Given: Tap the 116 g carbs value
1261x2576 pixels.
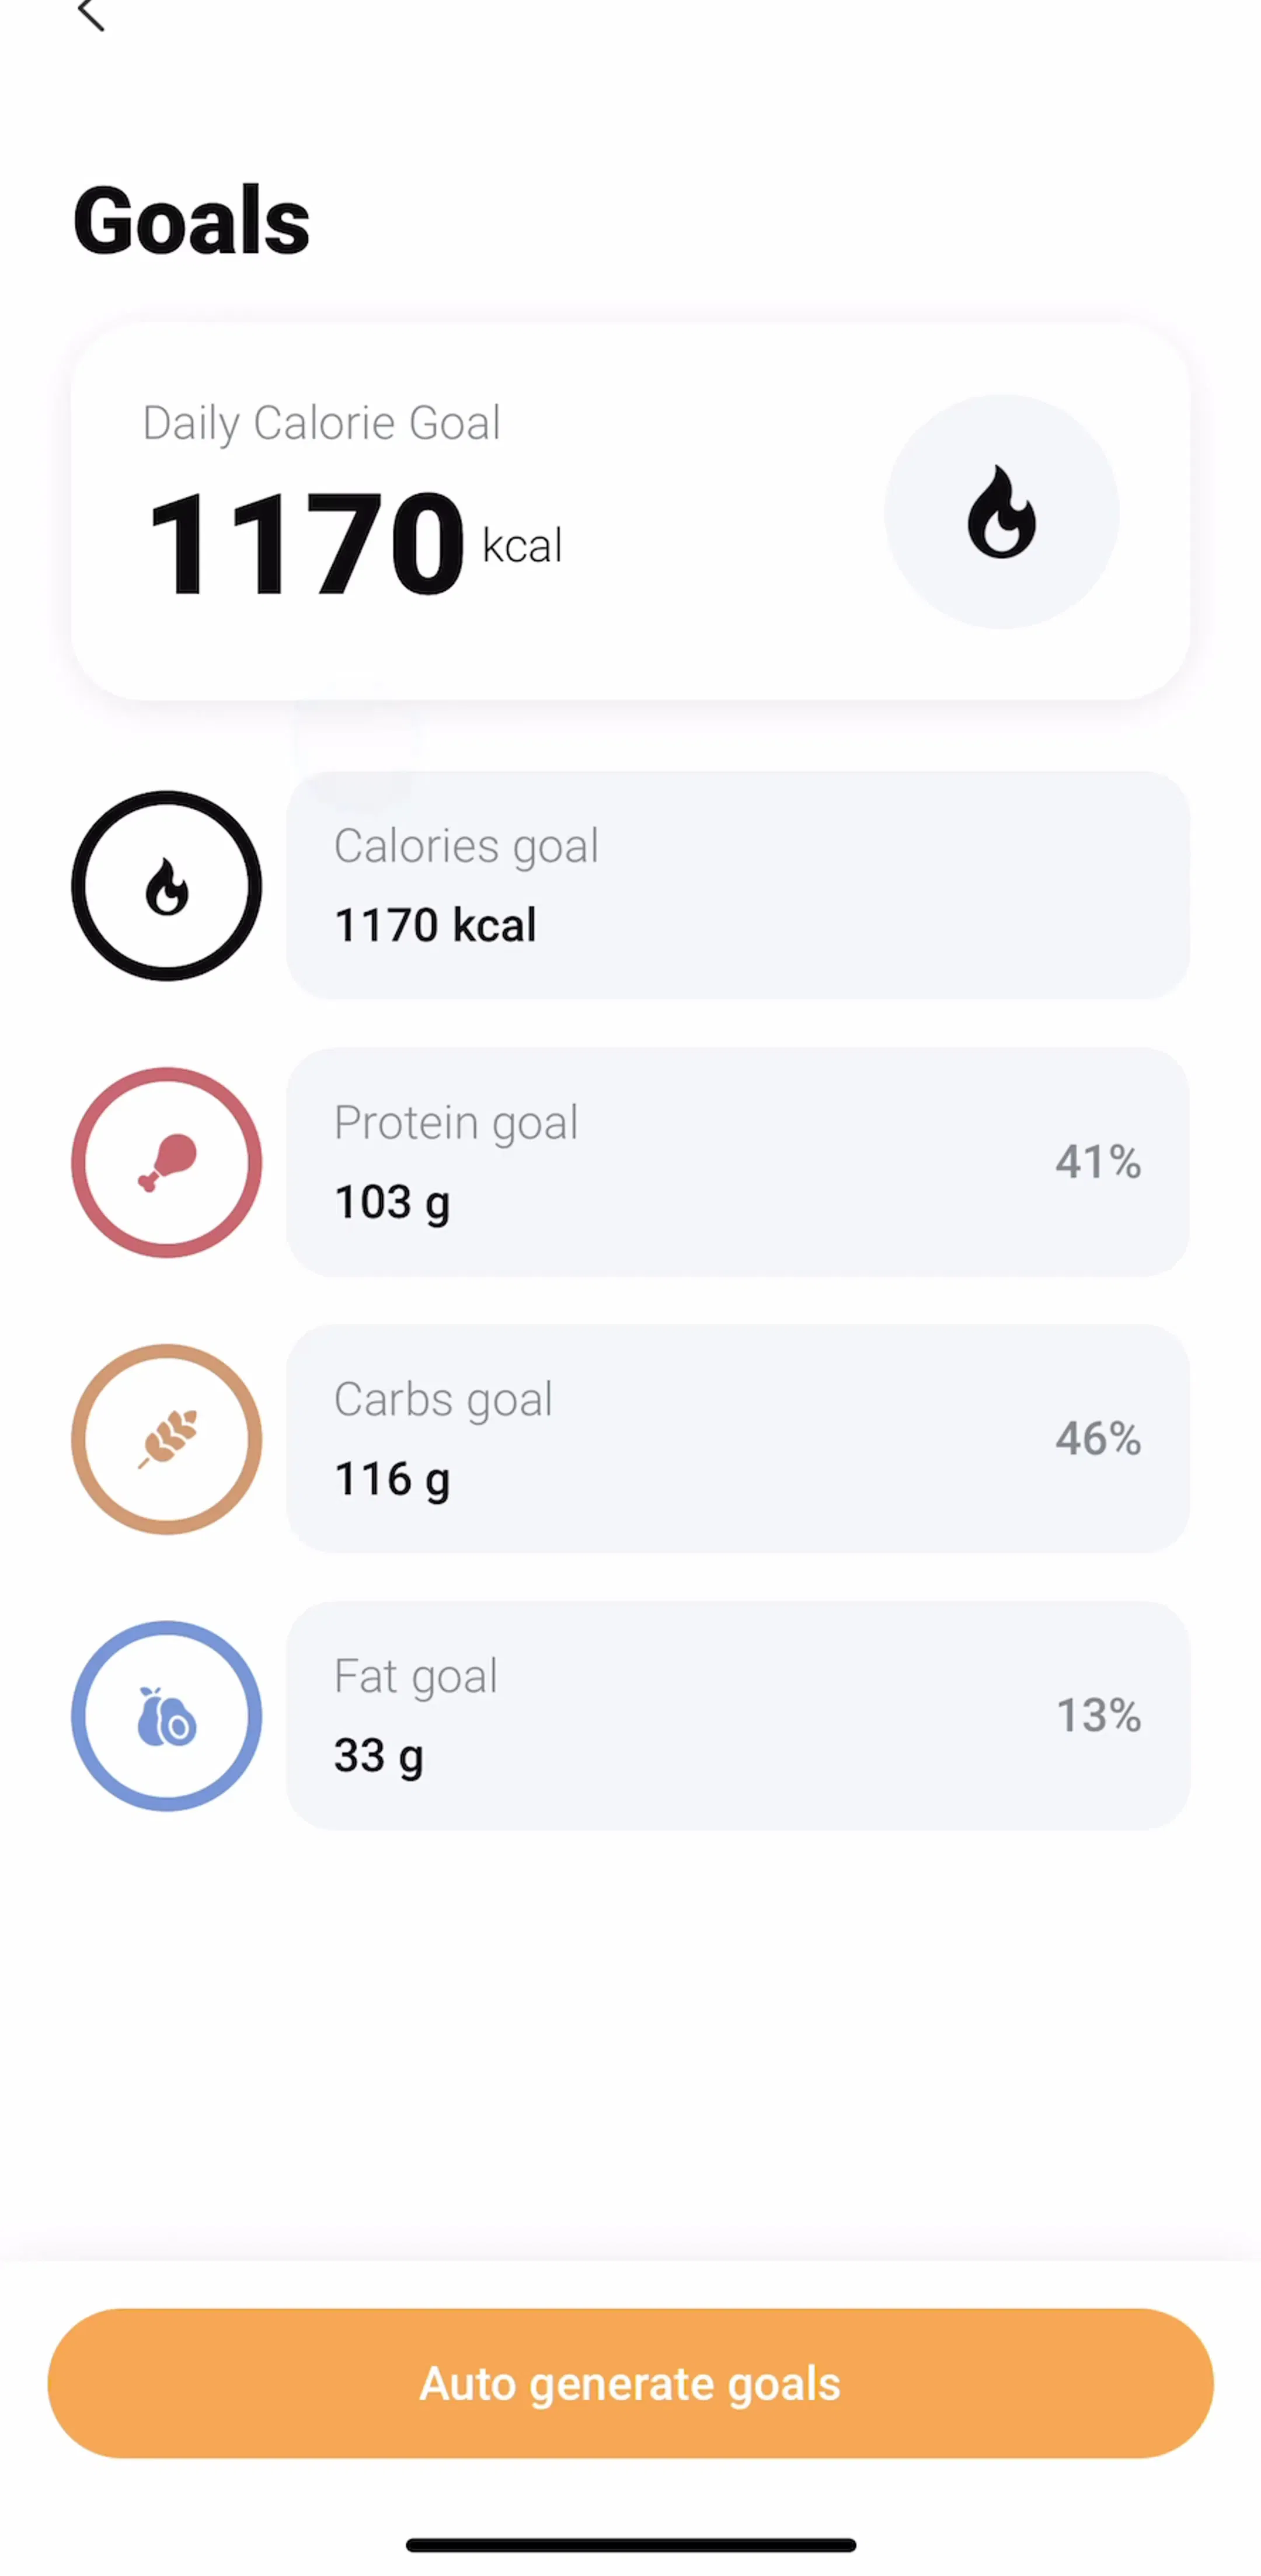Looking at the screenshot, I should (x=392, y=1480).
